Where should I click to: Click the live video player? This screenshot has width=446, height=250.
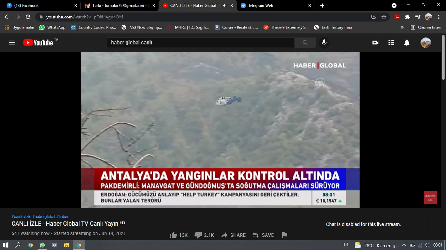[x=220, y=130]
